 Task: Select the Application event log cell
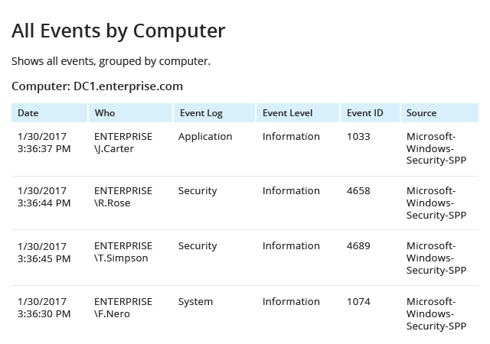(x=205, y=137)
